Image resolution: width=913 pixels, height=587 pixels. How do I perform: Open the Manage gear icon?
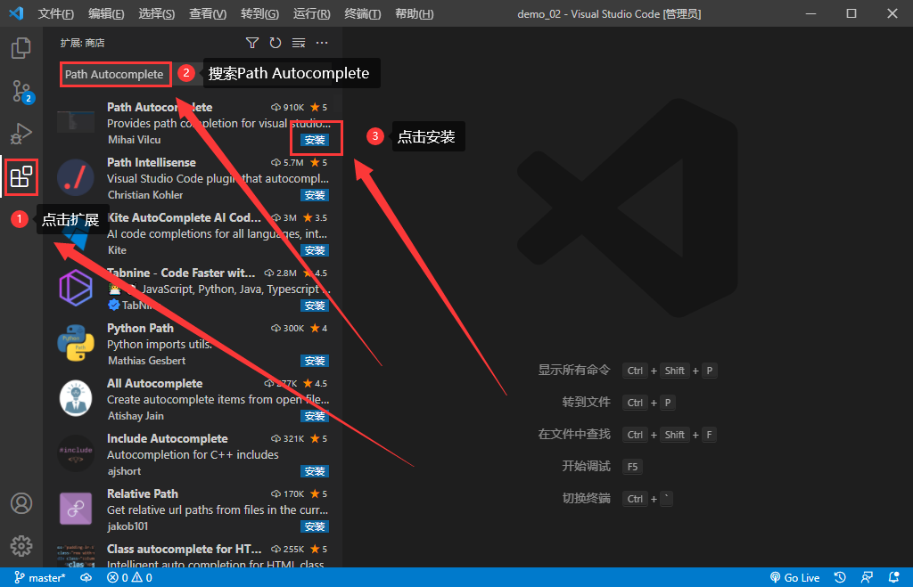(x=21, y=546)
